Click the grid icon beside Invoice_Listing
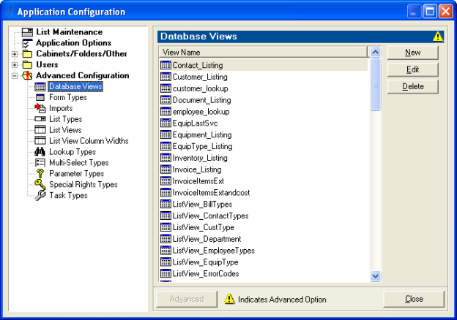457x320 pixels. point(166,169)
